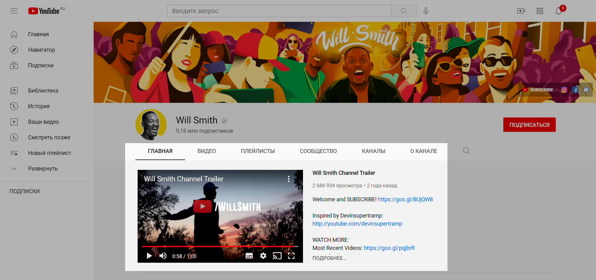Screen dimensions: 596x280
Task: Click the Cast to TV icon
Action: (277, 256)
